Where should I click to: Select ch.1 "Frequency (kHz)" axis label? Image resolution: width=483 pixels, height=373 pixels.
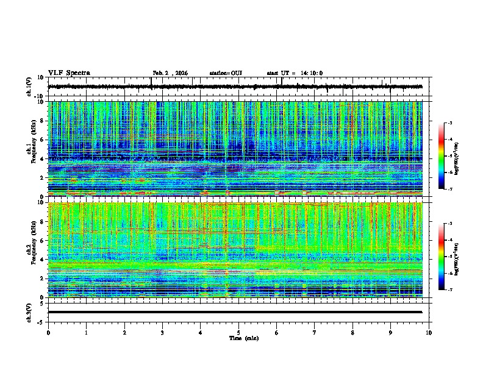pyautogui.click(x=34, y=141)
